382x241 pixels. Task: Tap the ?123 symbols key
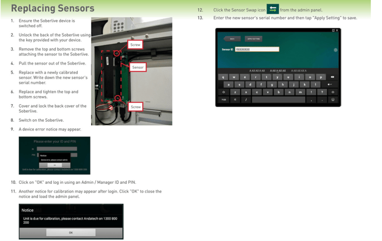coord(223,99)
